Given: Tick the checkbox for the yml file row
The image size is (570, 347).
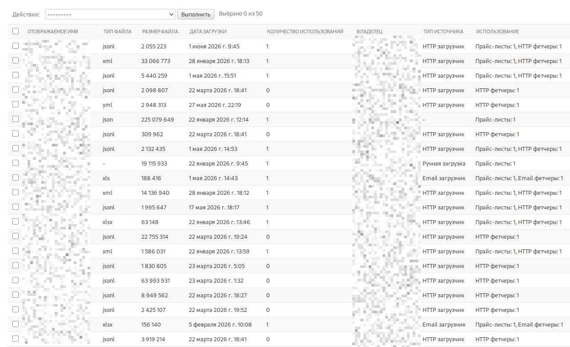Looking at the screenshot, I should pos(16,104).
